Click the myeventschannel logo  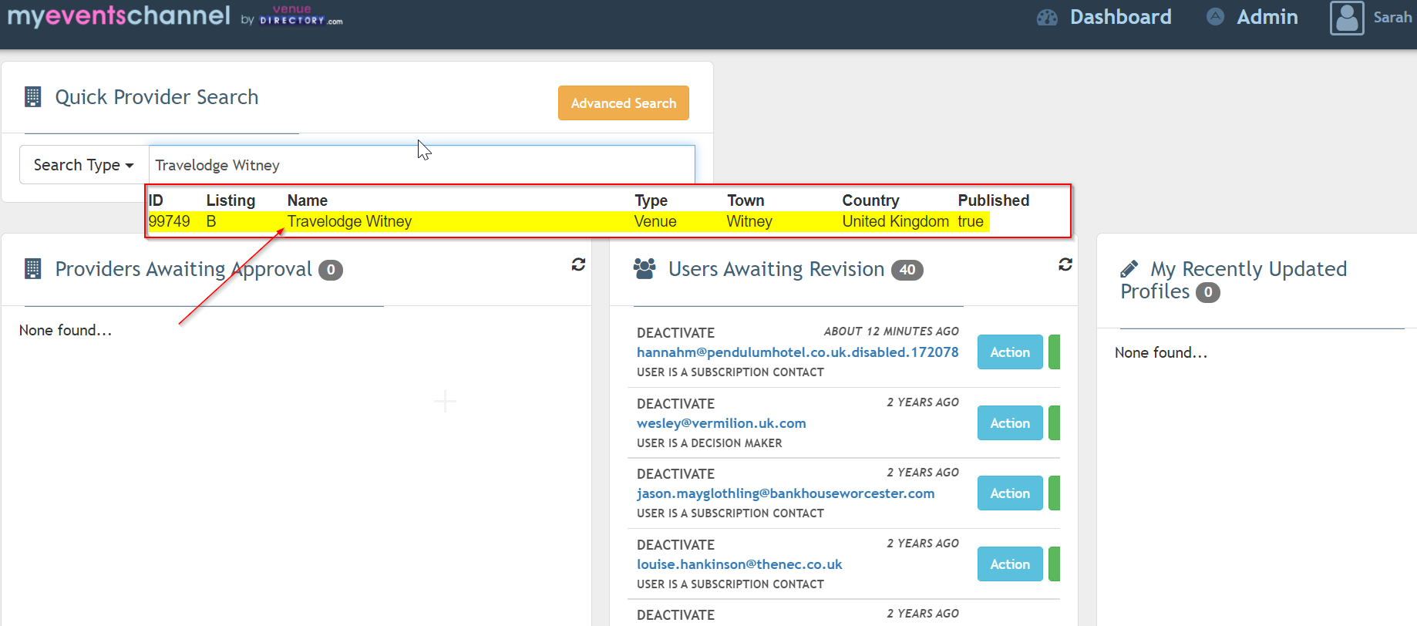[119, 15]
